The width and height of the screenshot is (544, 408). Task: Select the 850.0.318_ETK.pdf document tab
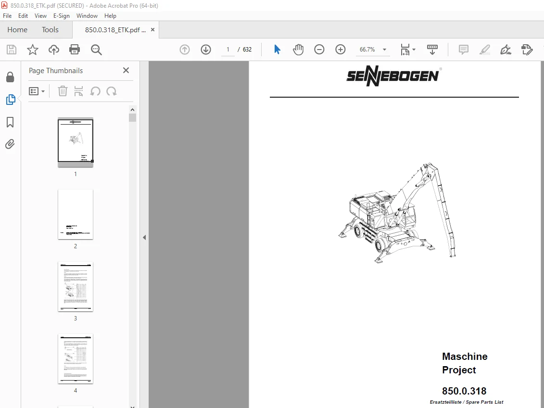[115, 30]
